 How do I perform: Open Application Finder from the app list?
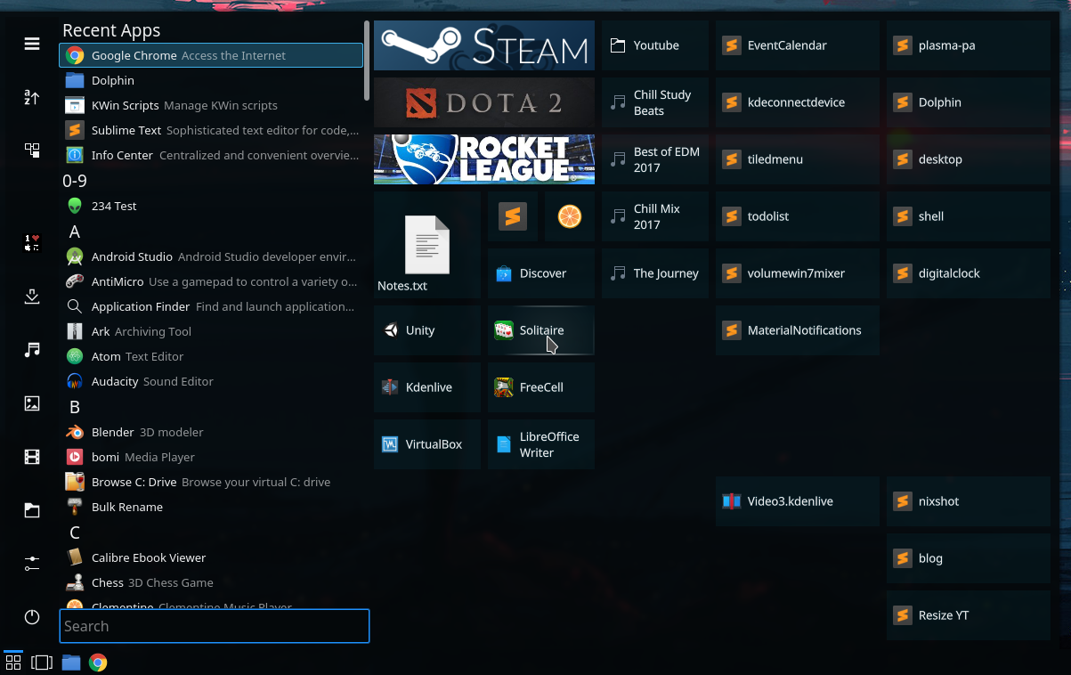(x=211, y=306)
